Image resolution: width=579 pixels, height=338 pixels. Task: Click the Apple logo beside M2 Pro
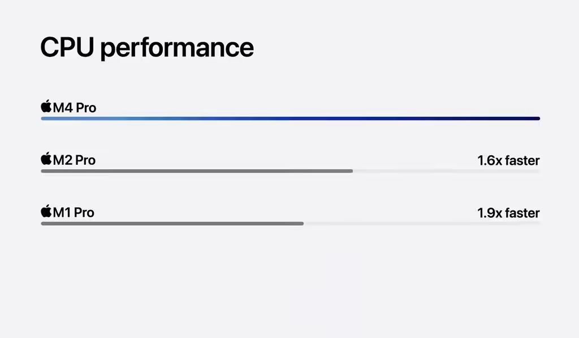tap(46, 159)
